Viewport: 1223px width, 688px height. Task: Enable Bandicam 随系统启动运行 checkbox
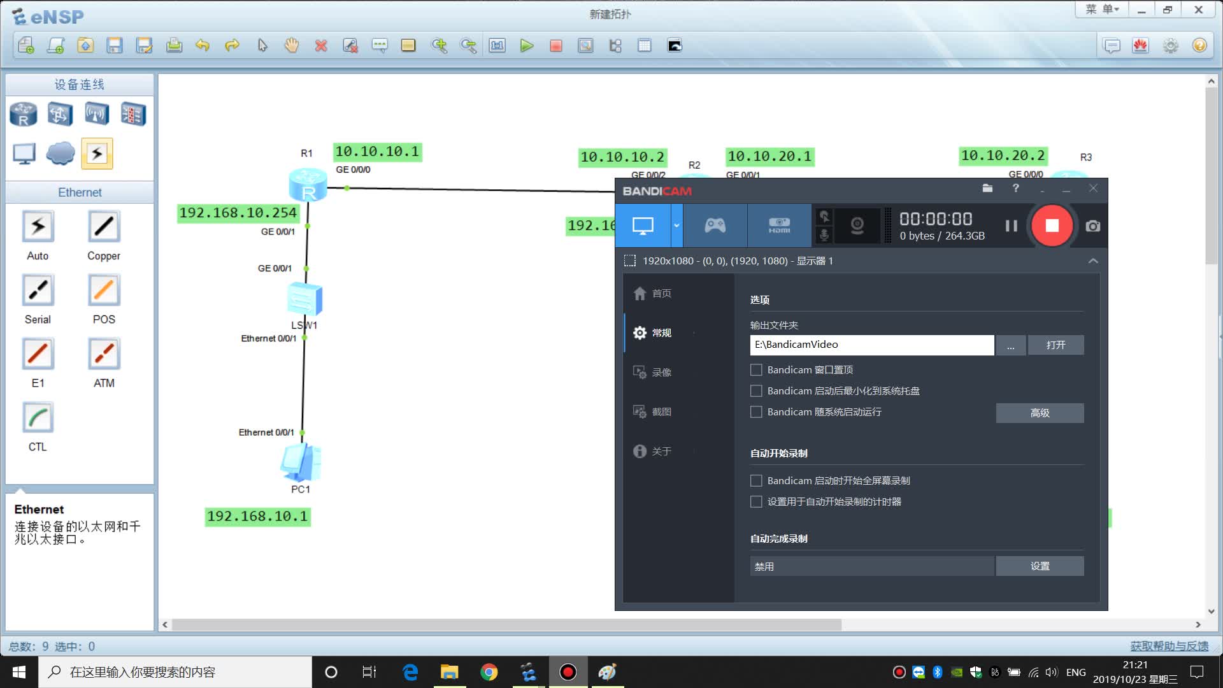coord(756,412)
